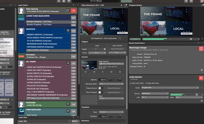
Task: Toggle the Blackmagic Design output live button
Action: (201, 49)
